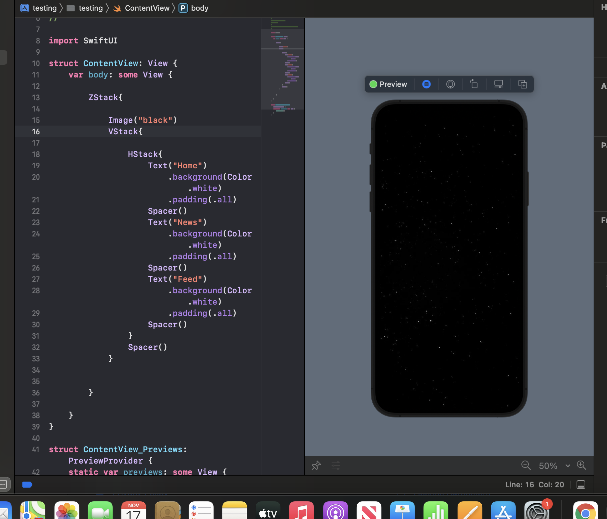Viewport: 607px width, 519px height.
Task: Open the ContentView breadcrumb menu
Action: click(147, 8)
